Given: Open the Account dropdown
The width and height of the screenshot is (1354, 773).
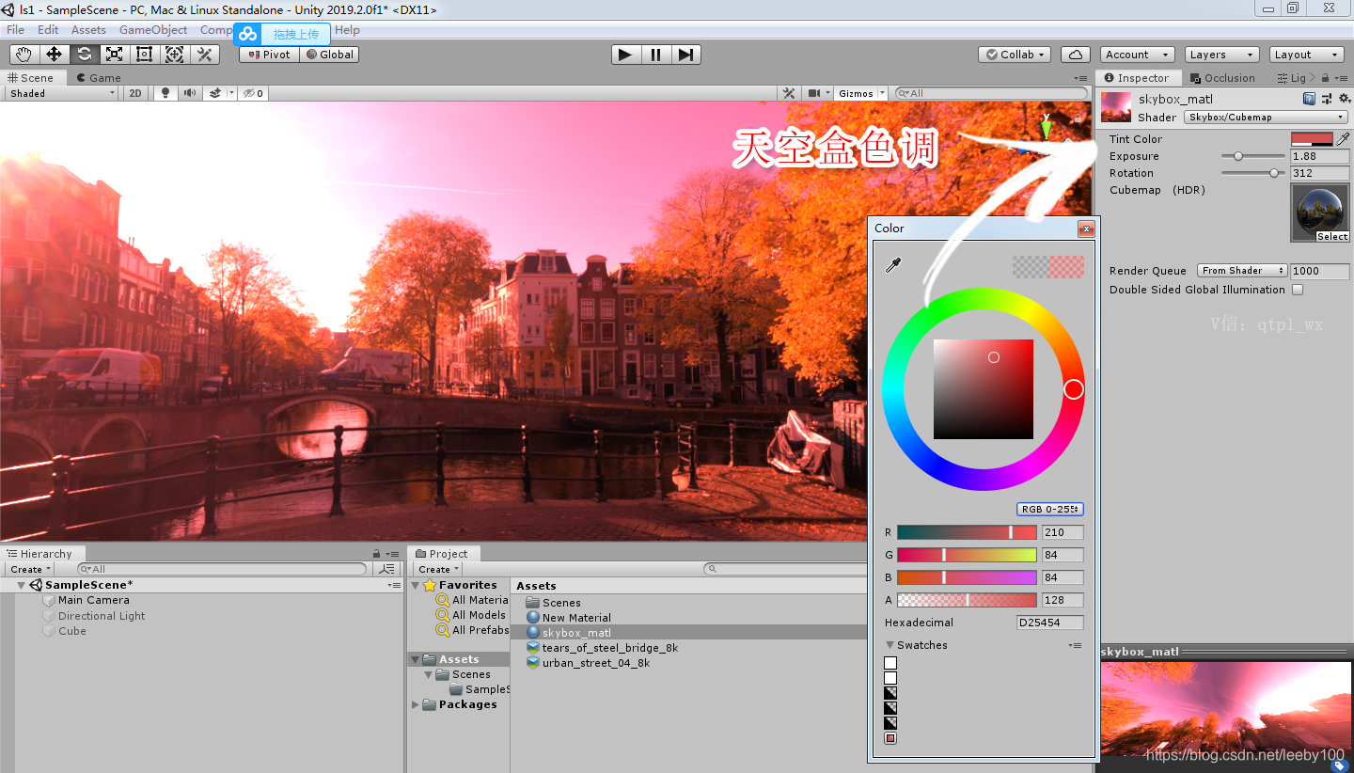Looking at the screenshot, I should 1137,55.
